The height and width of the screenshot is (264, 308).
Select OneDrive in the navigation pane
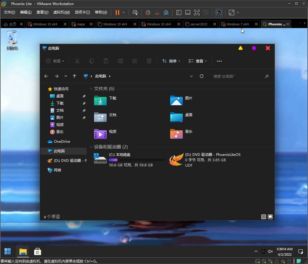[x=62, y=141]
